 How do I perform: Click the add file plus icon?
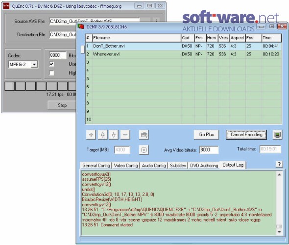click(91, 135)
